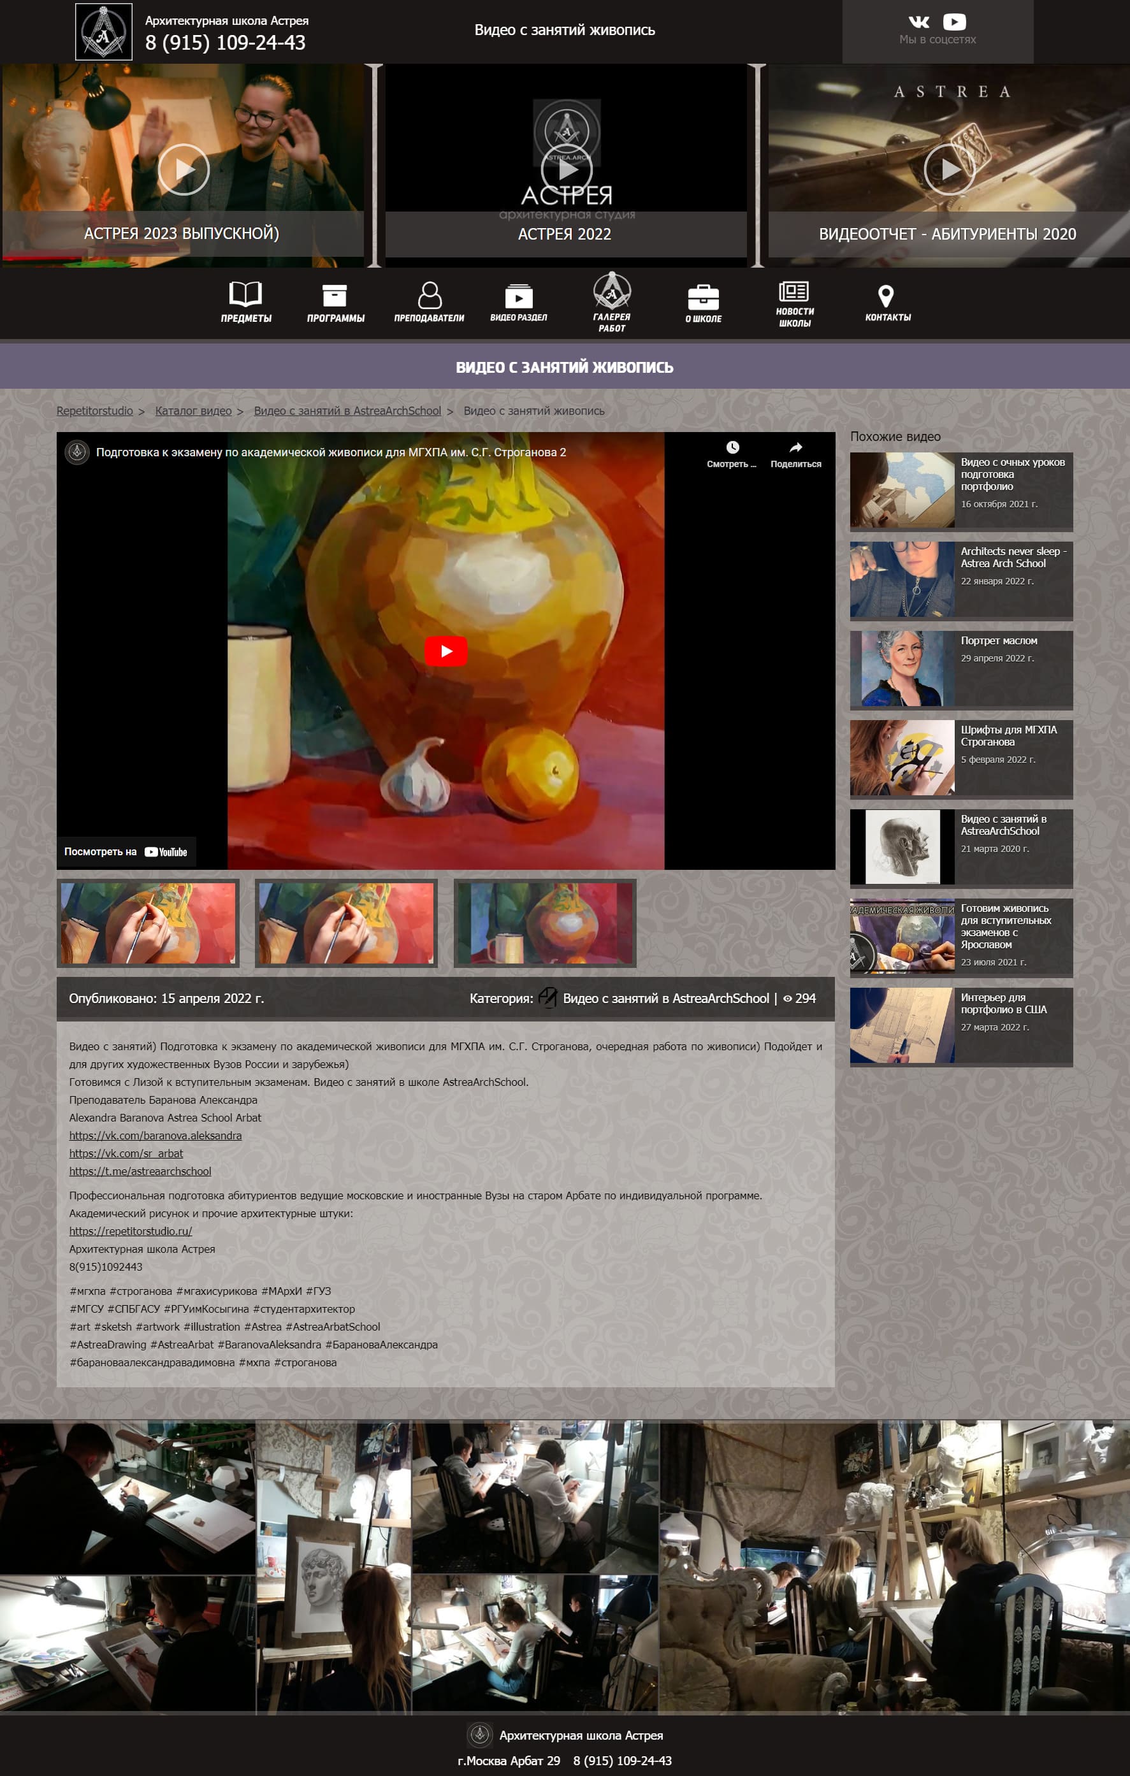Select the third vase thumbnail below video

545,923
